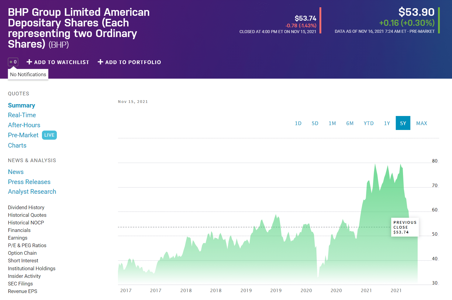View P/E & PEG Ratios
Image resolution: width=452 pixels, height=300 pixels.
(x=27, y=245)
